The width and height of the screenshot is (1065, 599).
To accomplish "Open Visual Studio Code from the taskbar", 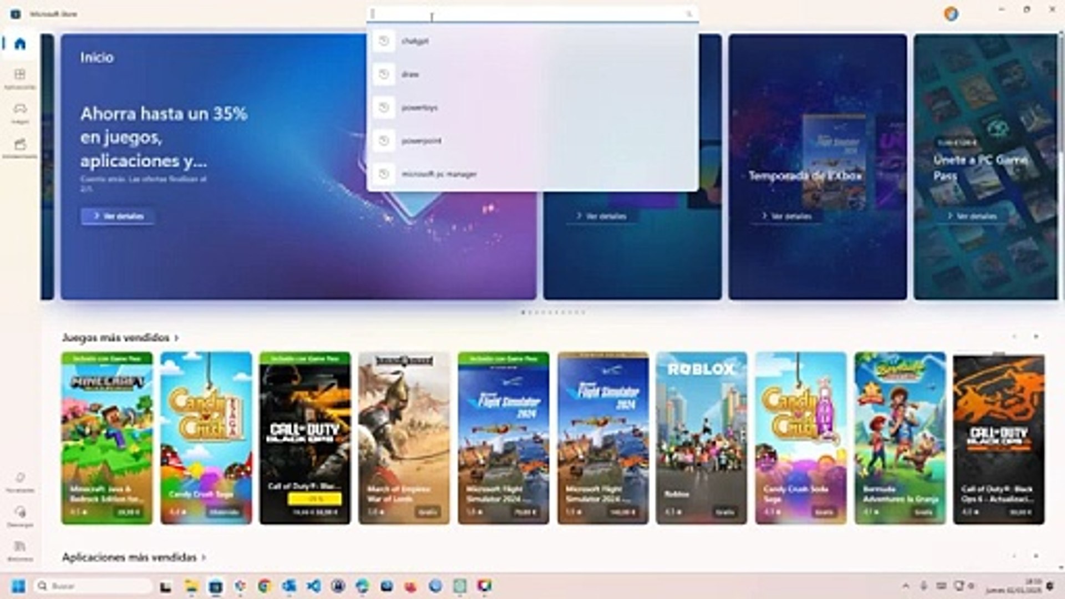I will click(x=313, y=586).
